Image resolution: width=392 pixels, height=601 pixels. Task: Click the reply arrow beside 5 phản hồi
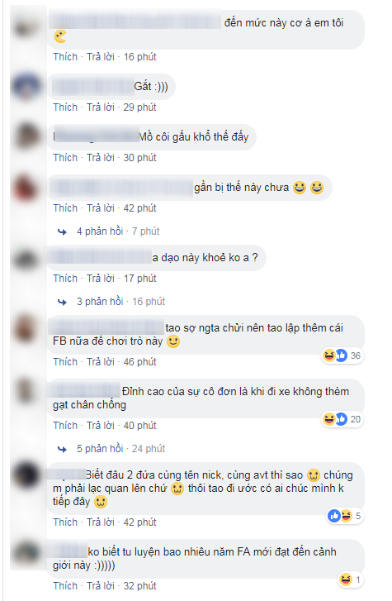62,449
